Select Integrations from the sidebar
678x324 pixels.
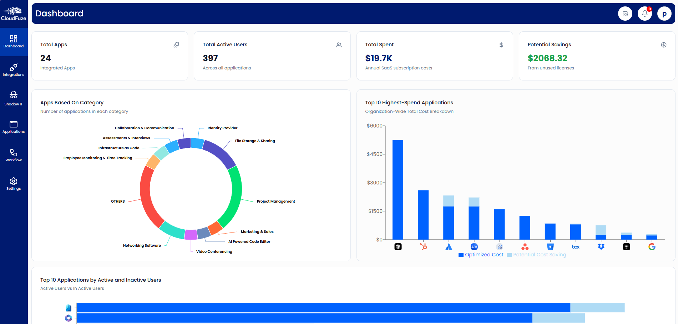(x=14, y=69)
